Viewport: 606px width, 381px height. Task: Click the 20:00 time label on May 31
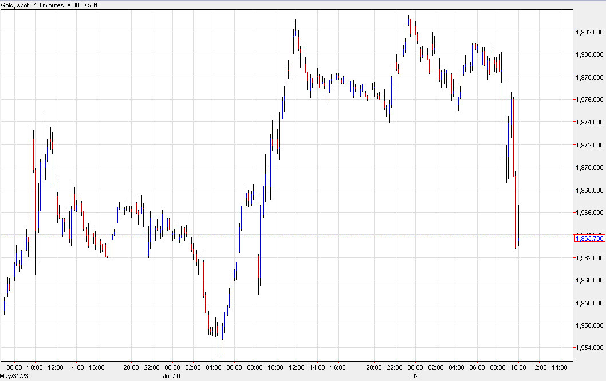132,367
